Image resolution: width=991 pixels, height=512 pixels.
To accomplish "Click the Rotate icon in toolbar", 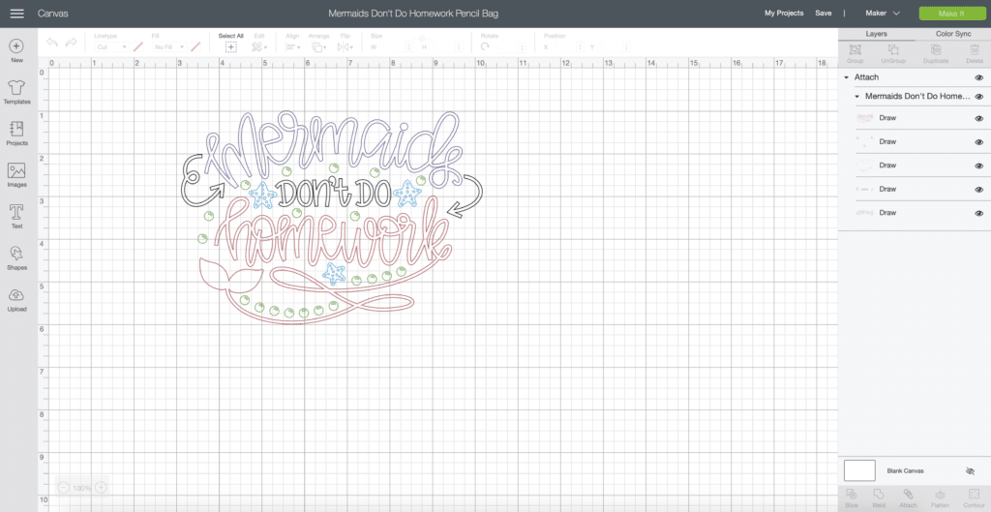I will point(486,46).
